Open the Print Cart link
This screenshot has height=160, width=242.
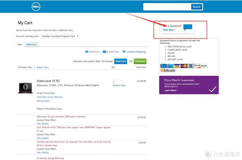(94, 52)
